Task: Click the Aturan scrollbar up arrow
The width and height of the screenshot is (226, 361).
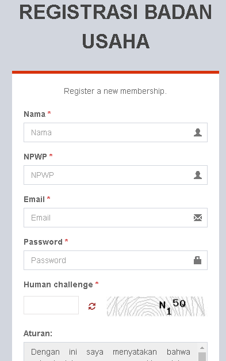Action: (202, 348)
